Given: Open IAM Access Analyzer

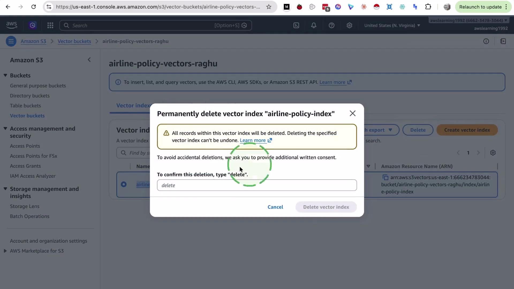Looking at the screenshot, I should 33,176.
